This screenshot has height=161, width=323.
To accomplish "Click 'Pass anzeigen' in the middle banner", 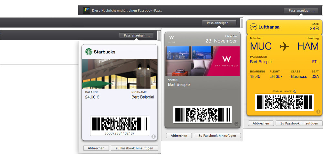I will (219, 23).
